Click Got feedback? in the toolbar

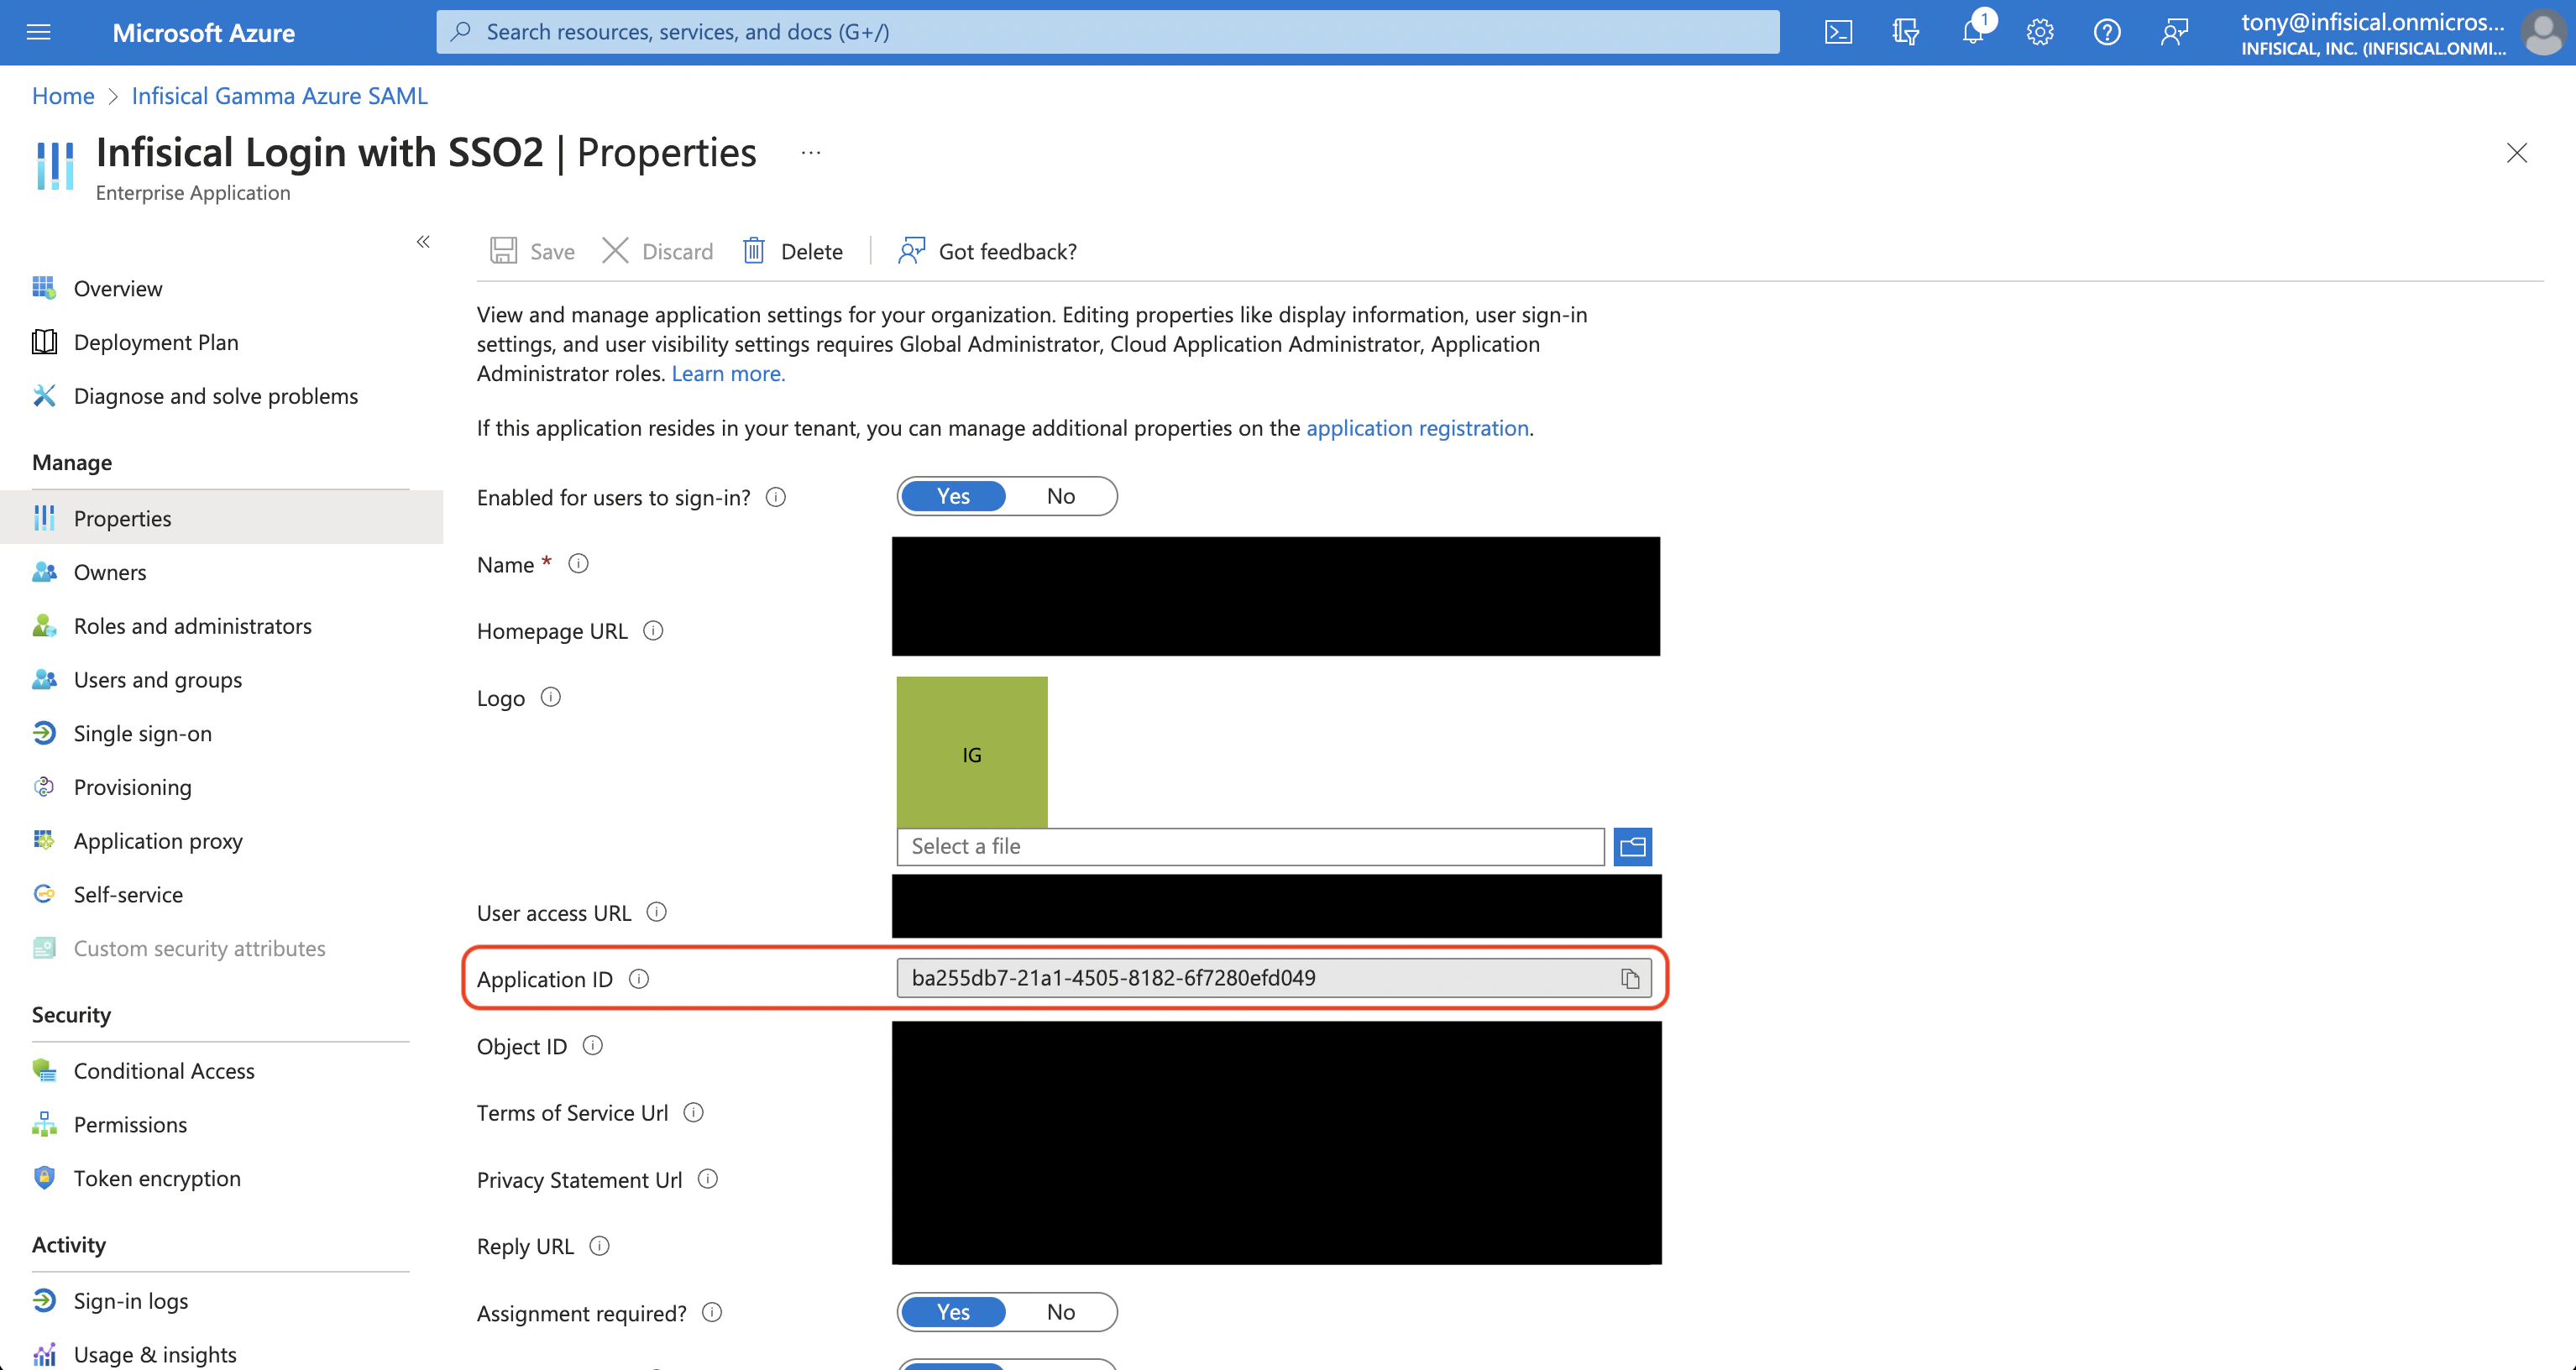[987, 250]
